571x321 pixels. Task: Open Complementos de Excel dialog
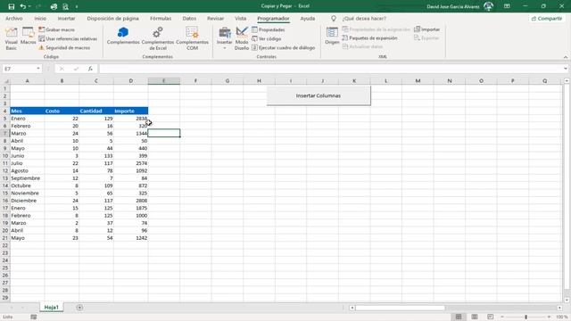click(x=158, y=38)
